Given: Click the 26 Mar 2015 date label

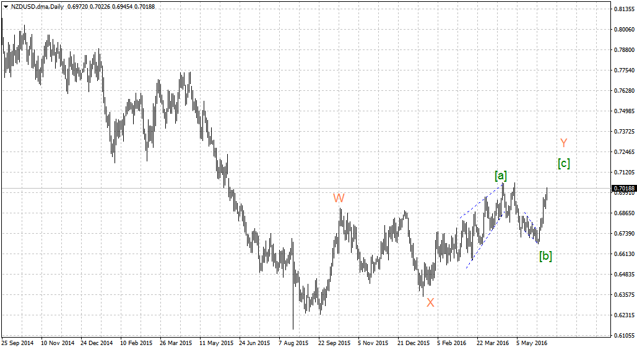Looking at the screenshot, I should click(176, 343).
